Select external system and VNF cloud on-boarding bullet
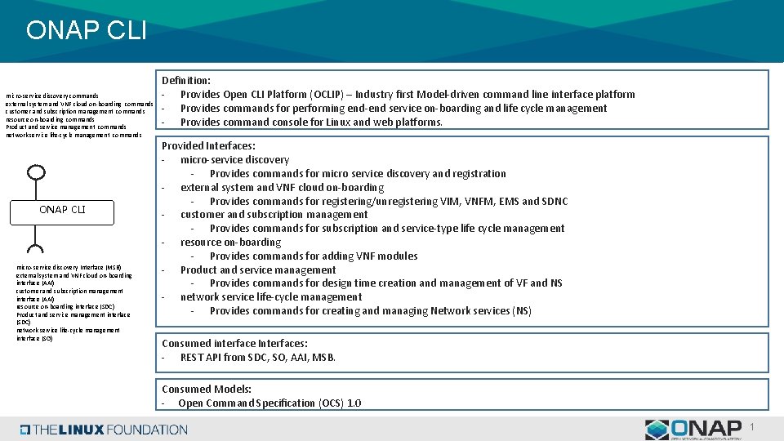This screenshot has height=441, width=784. (x=282, y=188)
